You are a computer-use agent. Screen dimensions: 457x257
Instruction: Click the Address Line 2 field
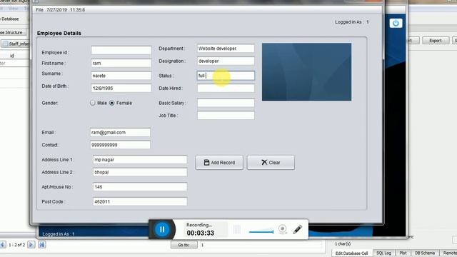(x=140, y=172)
